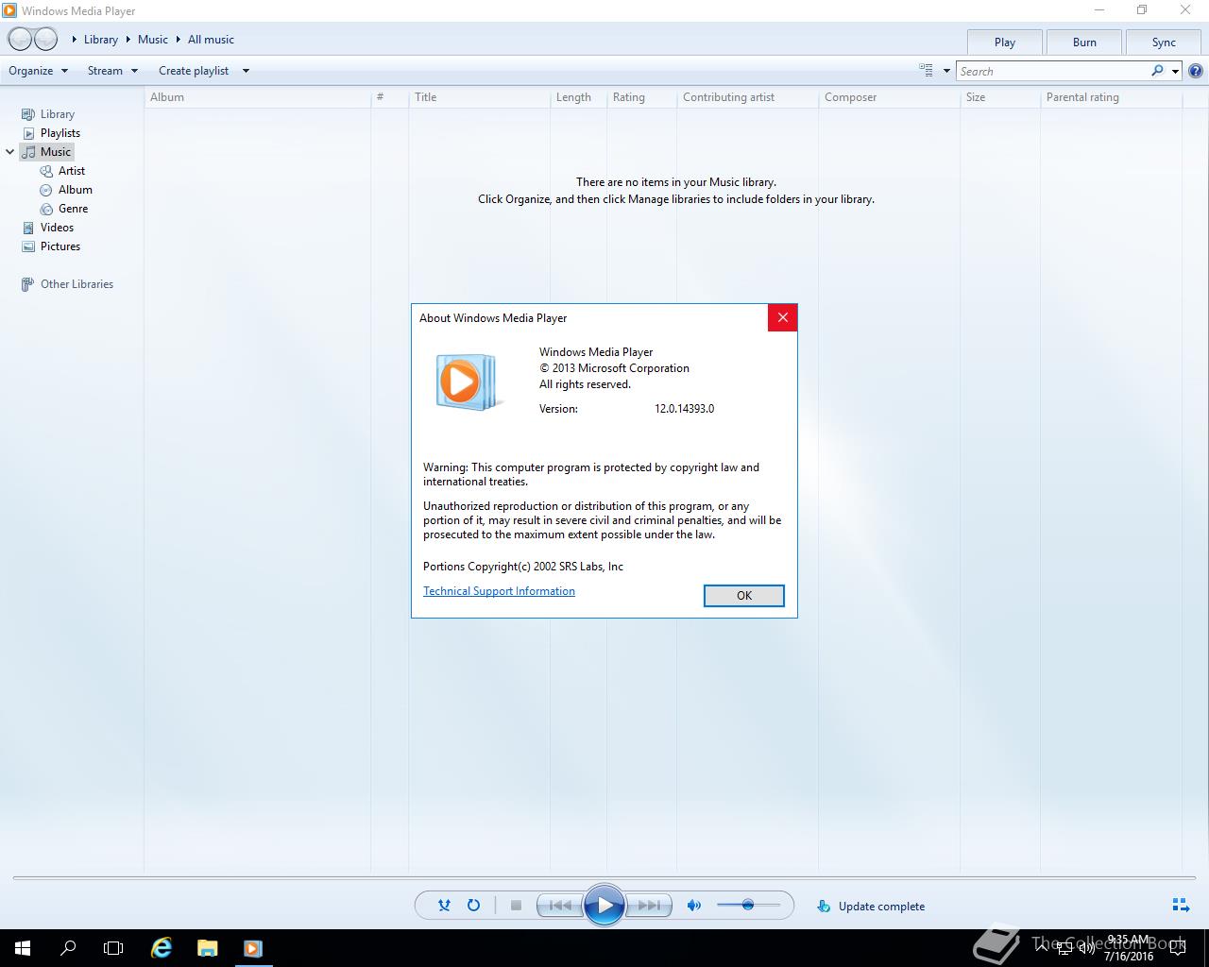Viewport: 1209px width, 967px height.
Task: Expand the breadcrumb arrow after Library
Action: pos(128,40)
